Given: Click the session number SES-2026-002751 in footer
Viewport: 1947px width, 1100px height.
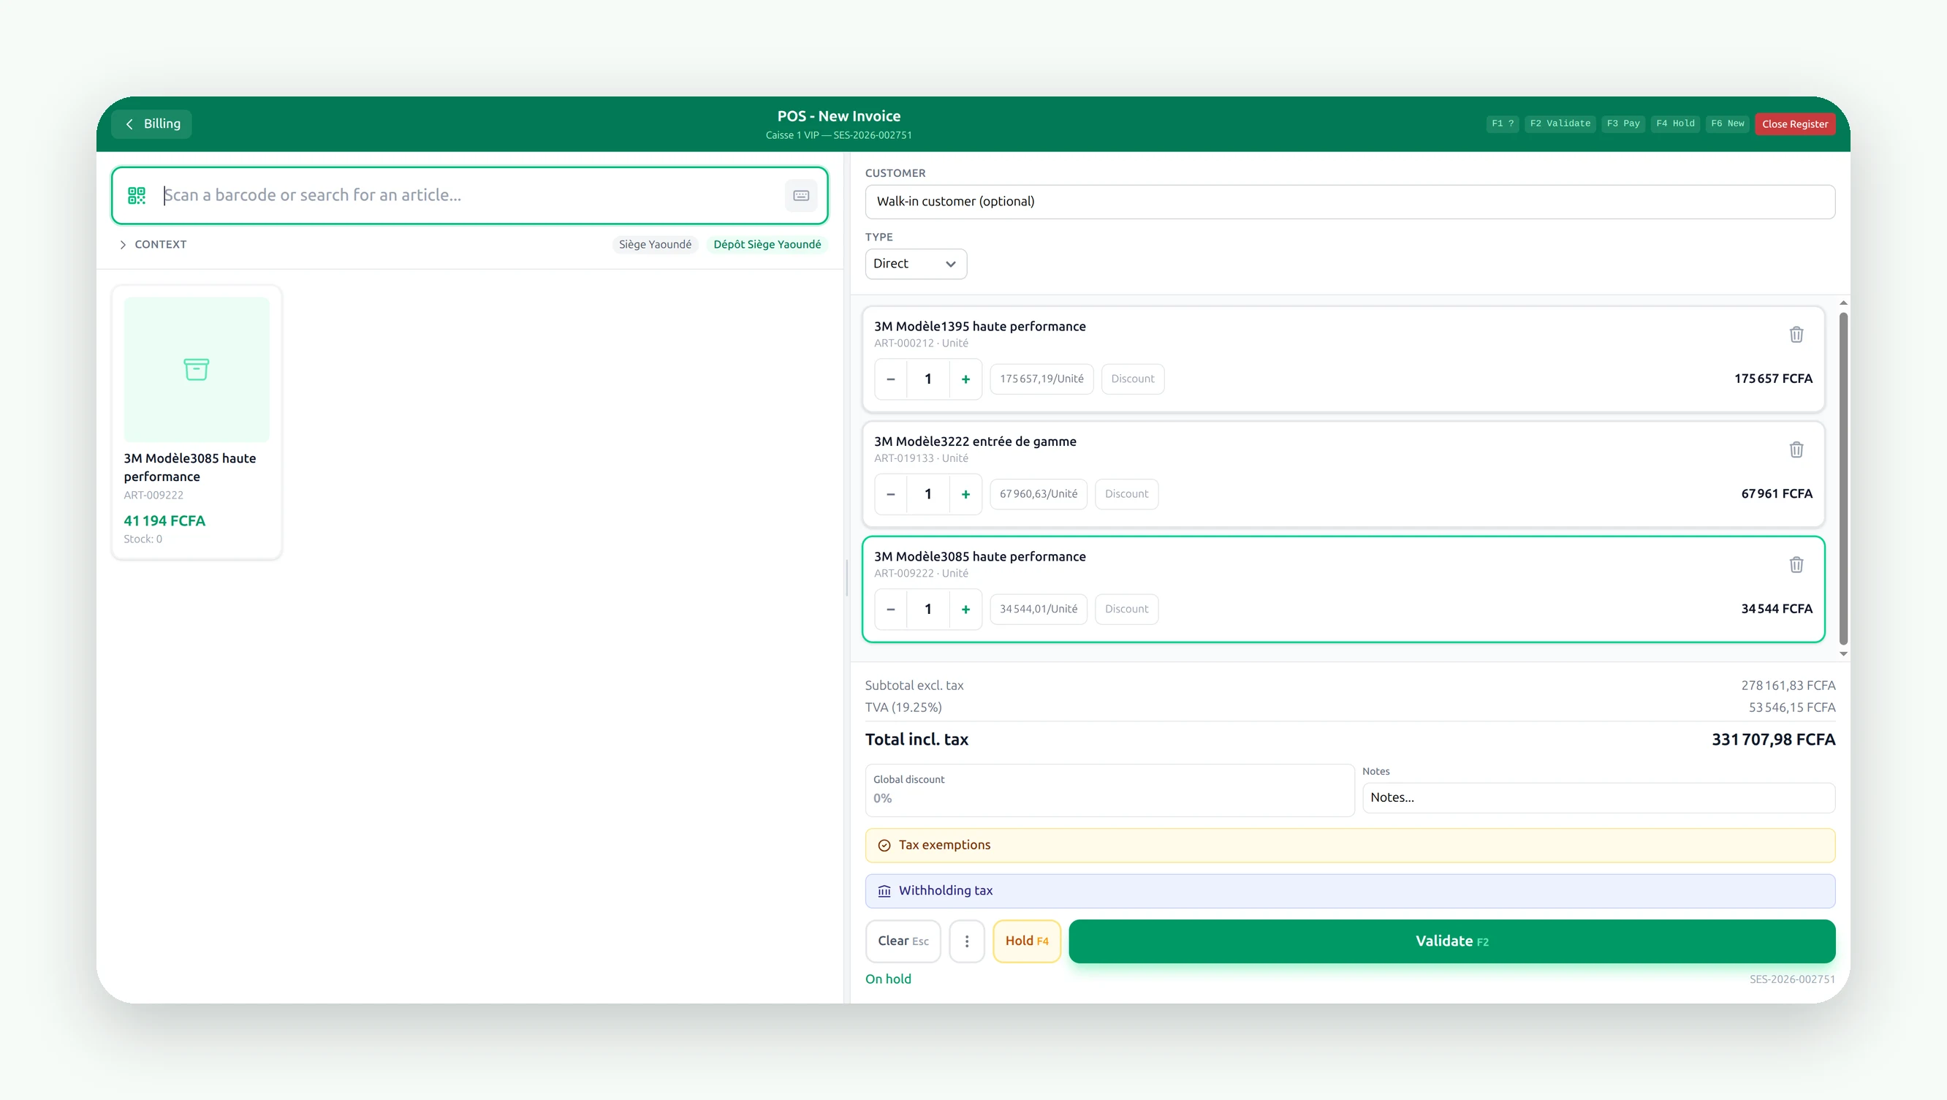Looking at the screenshot, I should [1792, 980].
